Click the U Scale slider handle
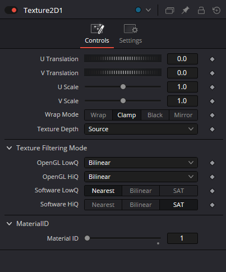Screen dimensions: 226x272 [x=123, y=87]
